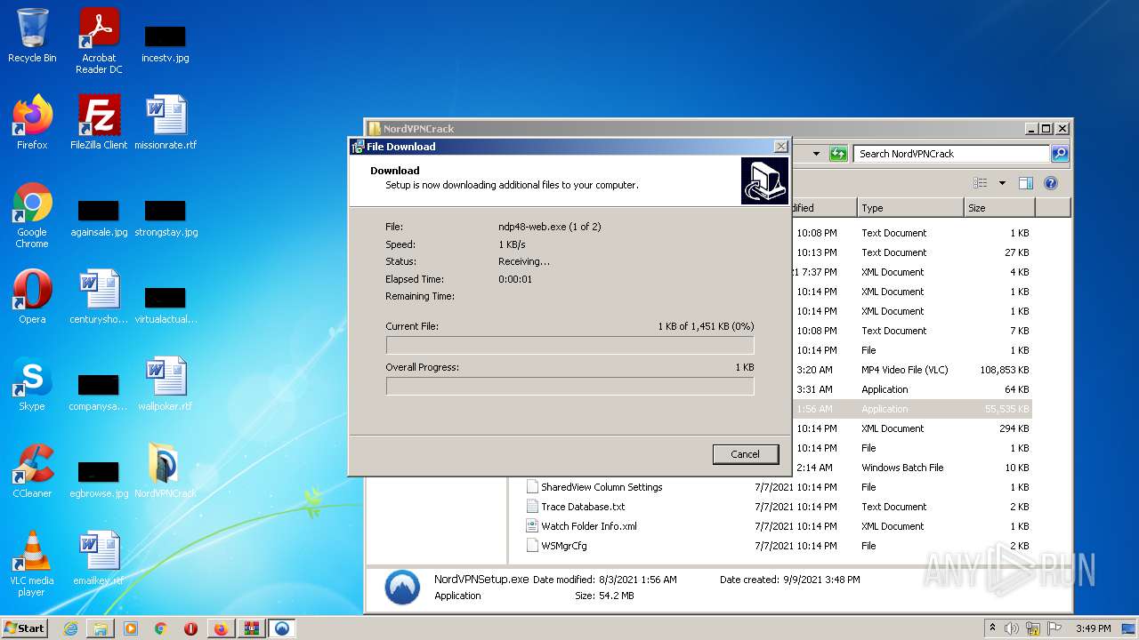Launch the Google Chrome desktop shortcut

pyautogui.click(x=32, y=215)
